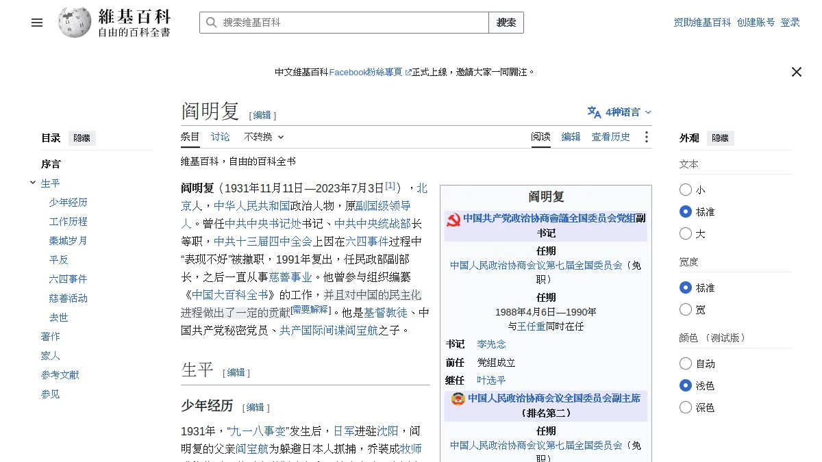
Task: Jump to 工作历程 in the contents
Action: [x=68, y=222]
